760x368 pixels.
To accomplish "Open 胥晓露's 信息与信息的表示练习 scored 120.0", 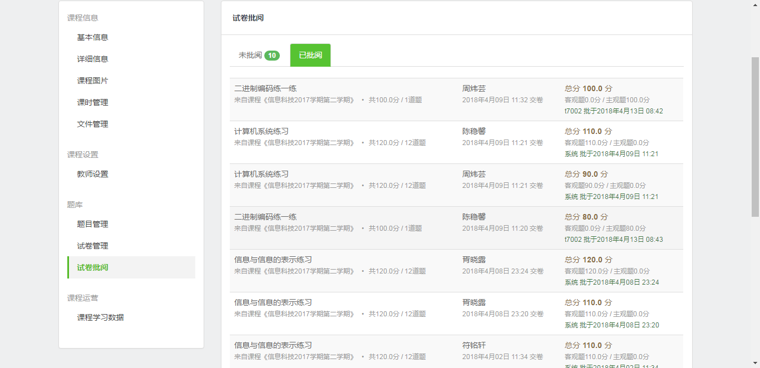I will (x=273, y=260).
